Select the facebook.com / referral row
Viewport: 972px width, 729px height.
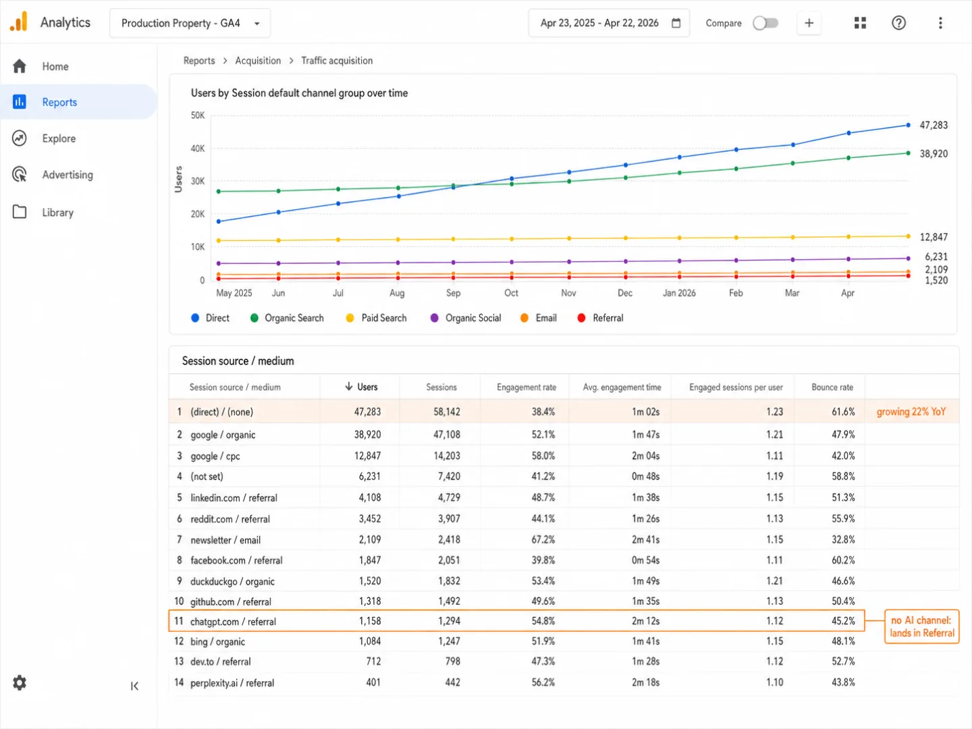(564, 560)
